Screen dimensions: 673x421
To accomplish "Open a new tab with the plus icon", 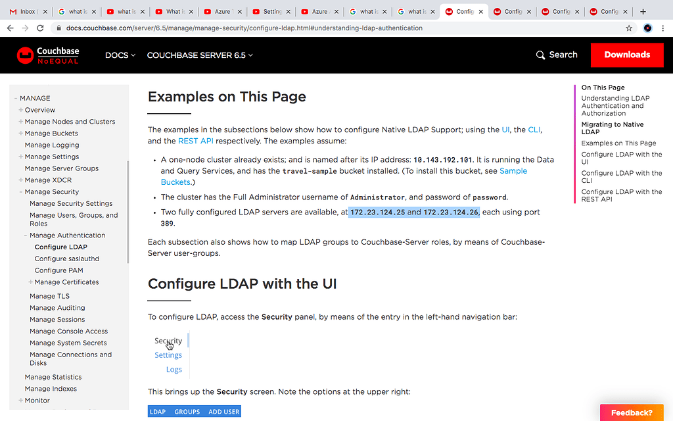I will tap(643, 11).
